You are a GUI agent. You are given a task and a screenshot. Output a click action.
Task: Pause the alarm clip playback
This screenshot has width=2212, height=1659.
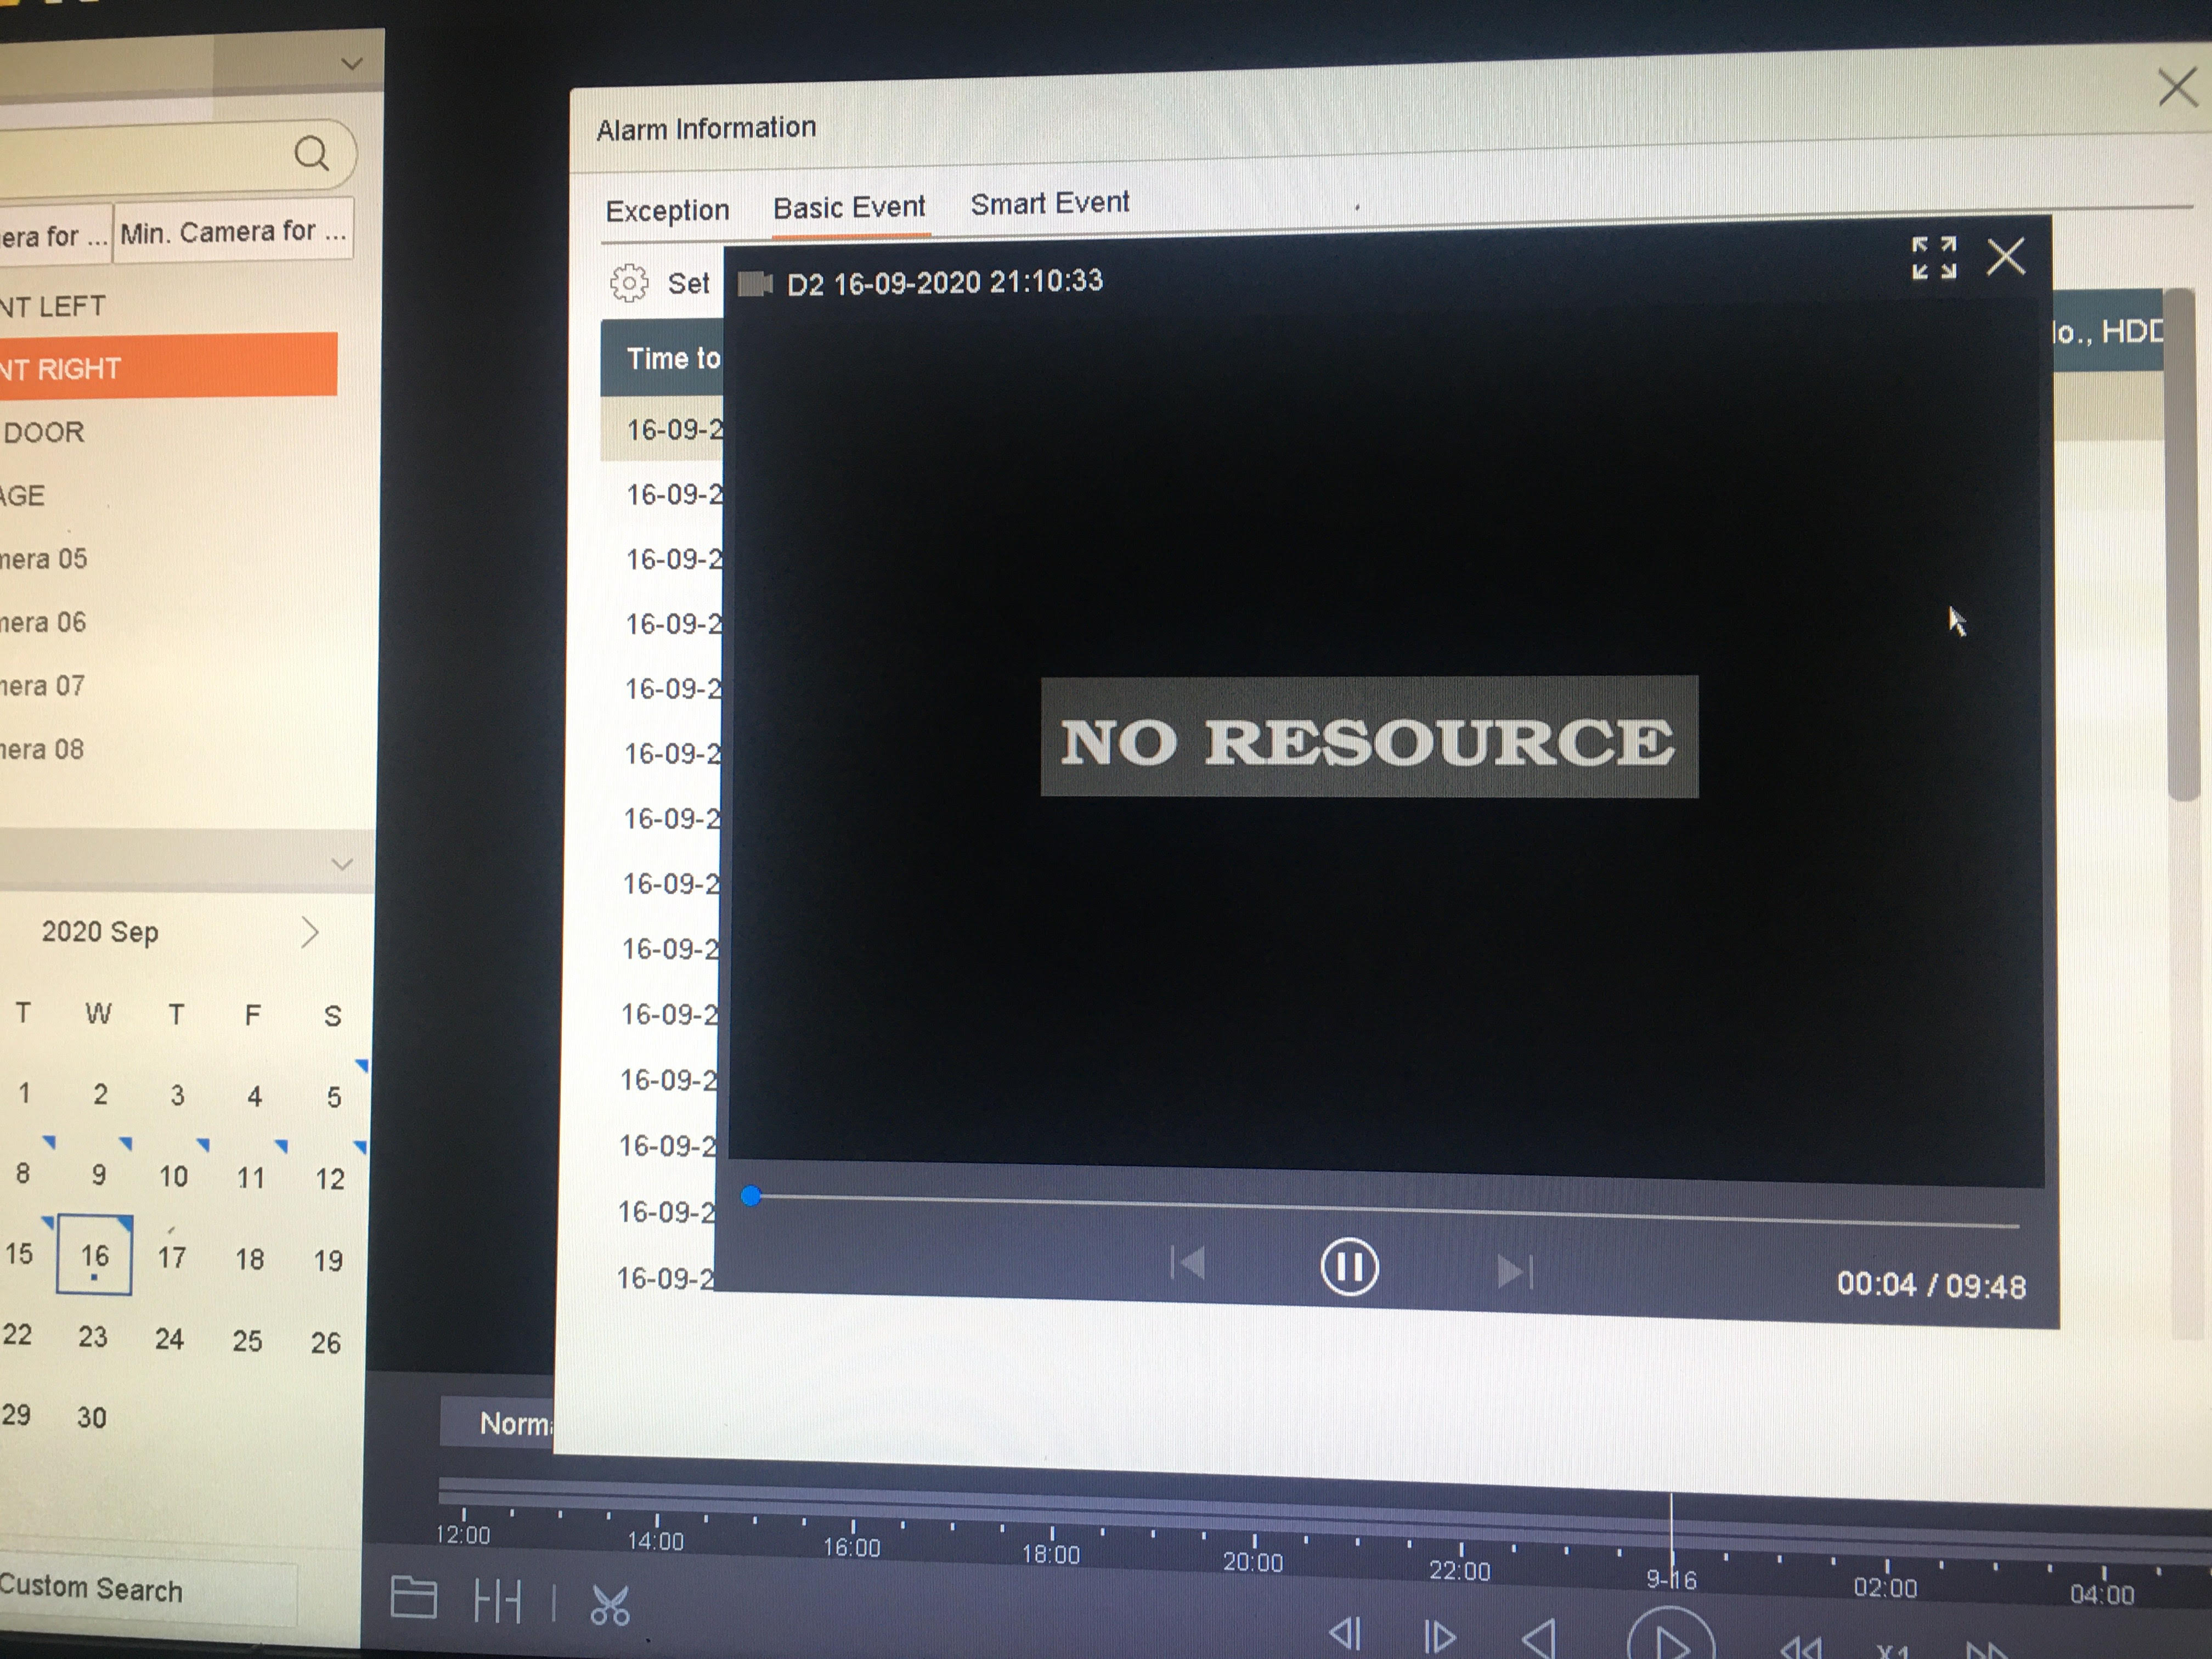pos(1349,1267)
